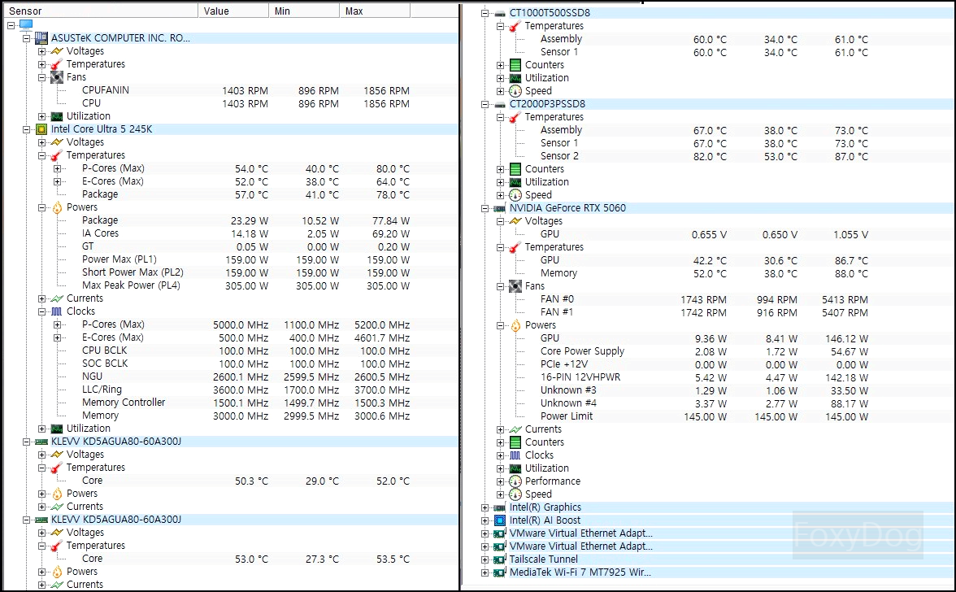Collapse the ASUSTeK COMPUTER node

point(26,37)
